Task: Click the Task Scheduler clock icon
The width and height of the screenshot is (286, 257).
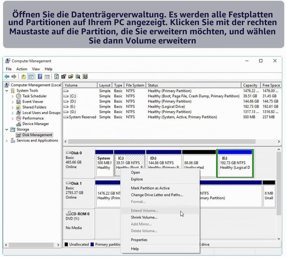Action: tap(19, 96)
